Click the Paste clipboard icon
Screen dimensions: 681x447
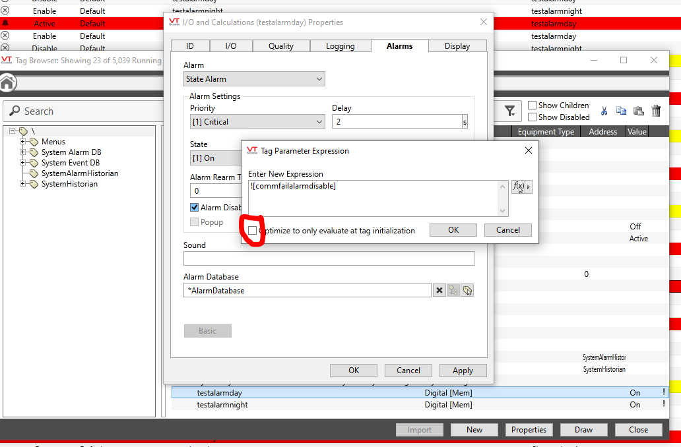click(638, 111)
